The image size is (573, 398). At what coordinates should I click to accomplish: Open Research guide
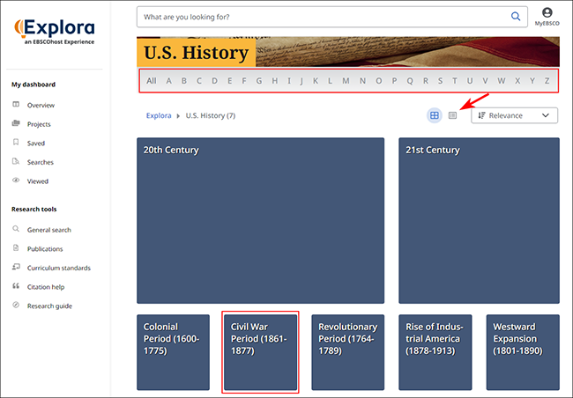(49, 306)
